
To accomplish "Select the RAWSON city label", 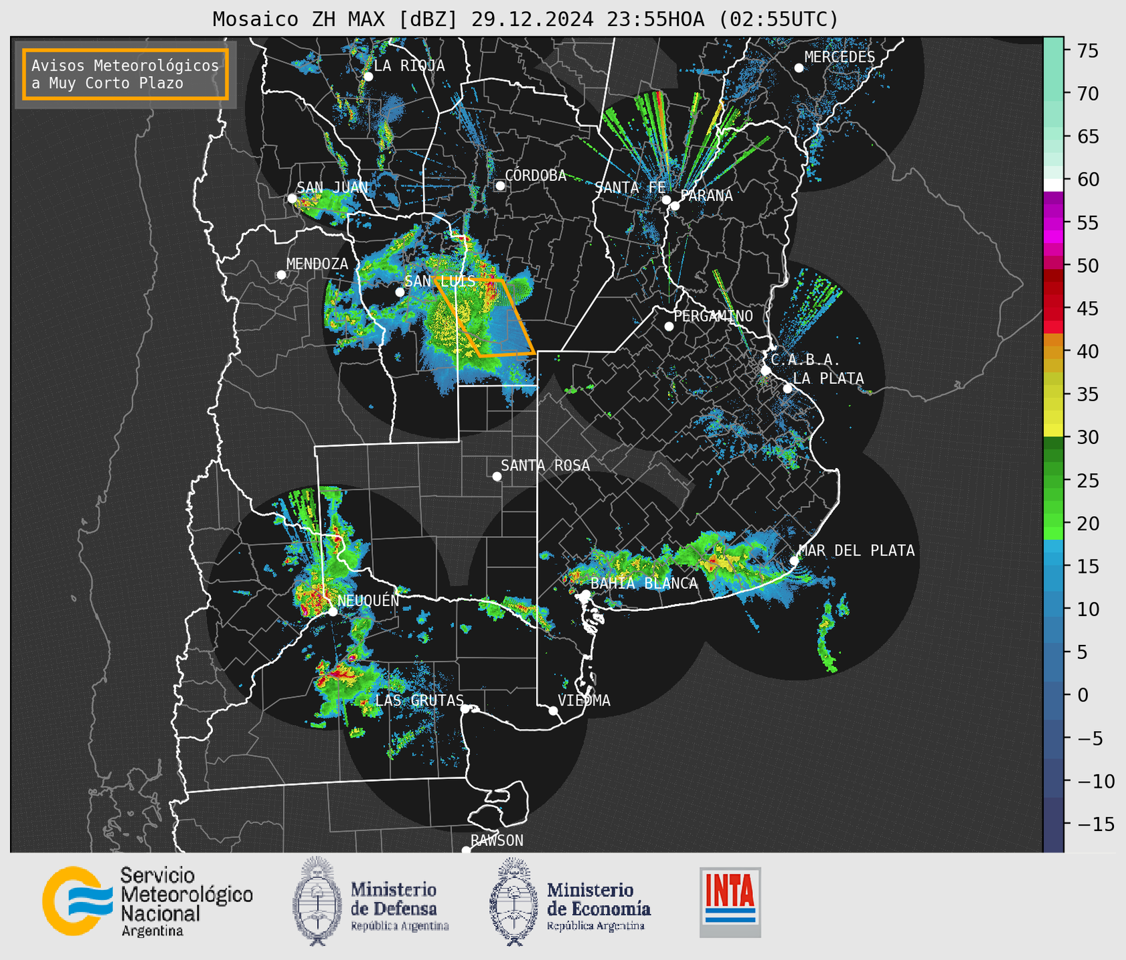I will pos(497,841).
